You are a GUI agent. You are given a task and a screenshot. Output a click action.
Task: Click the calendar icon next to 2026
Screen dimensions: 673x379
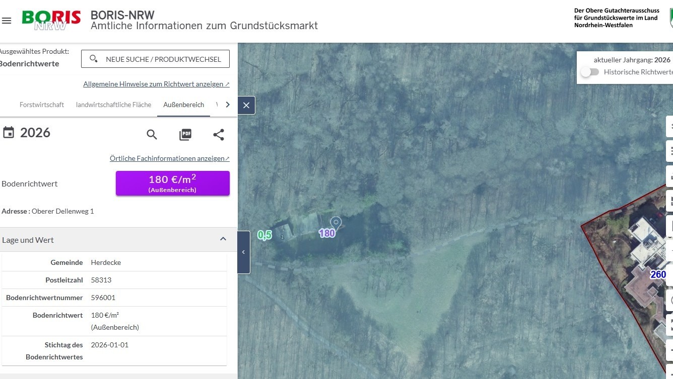pos(9,133)
